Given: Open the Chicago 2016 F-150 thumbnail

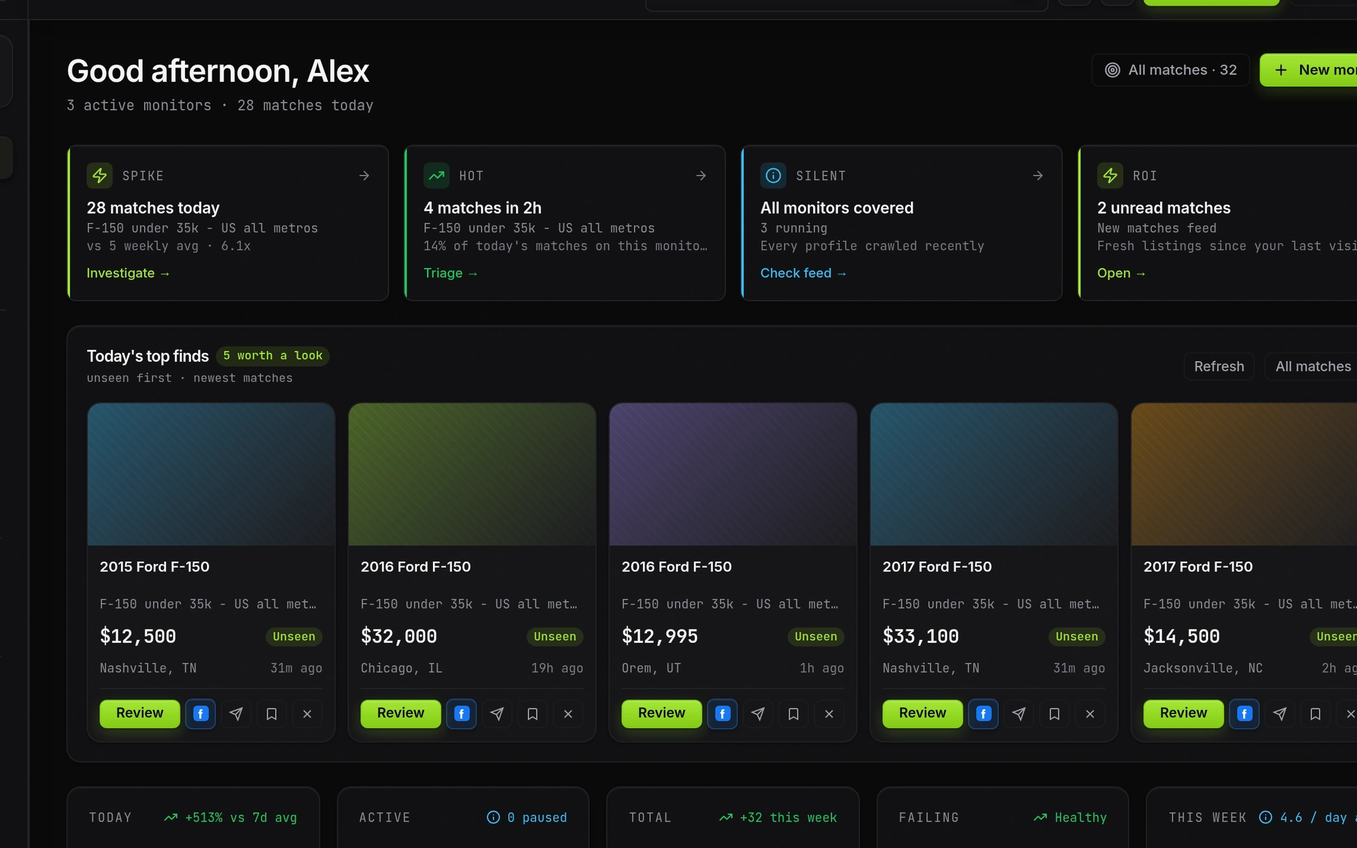Looking at the screenshot, I should point(472,474).
